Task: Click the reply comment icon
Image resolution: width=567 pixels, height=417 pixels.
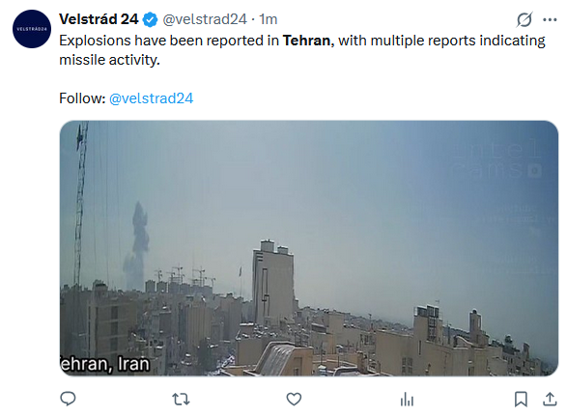Action: point(68,399)
